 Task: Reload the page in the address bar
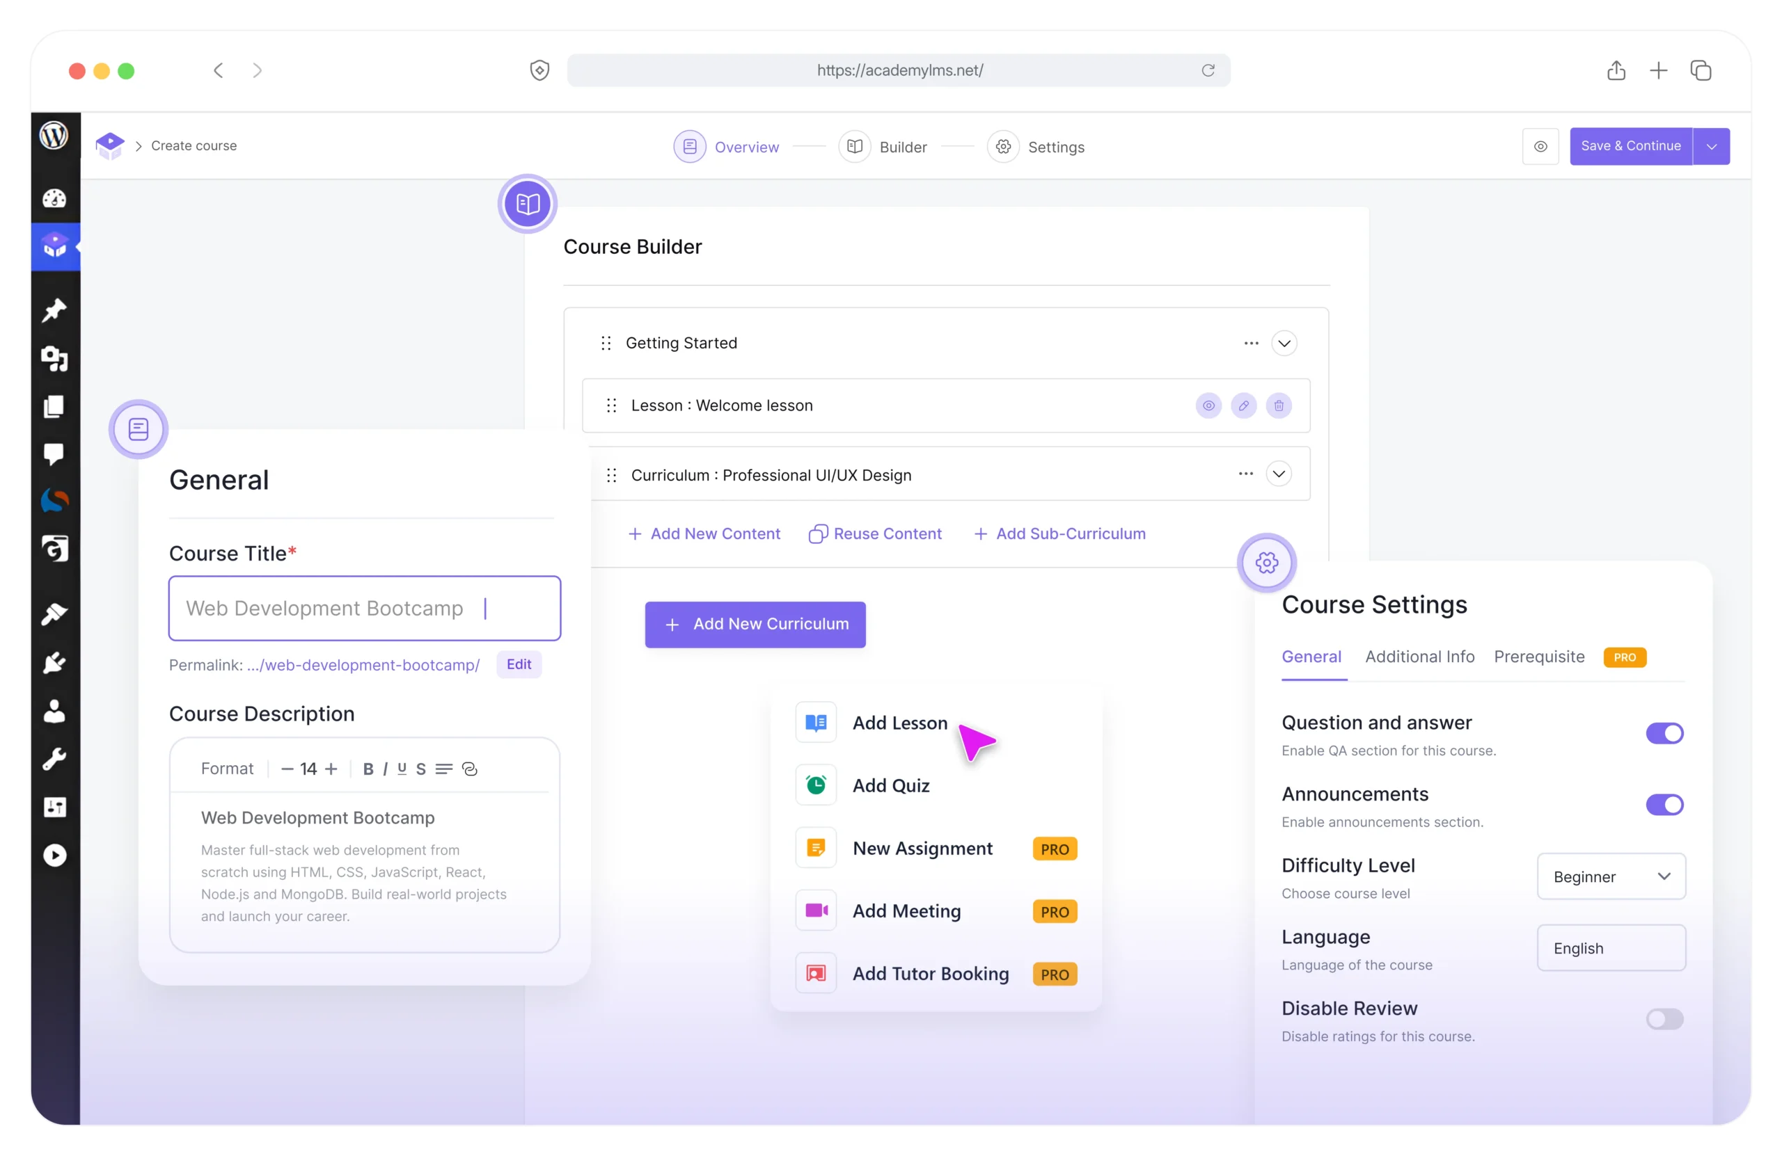(x=1208, y=70)
